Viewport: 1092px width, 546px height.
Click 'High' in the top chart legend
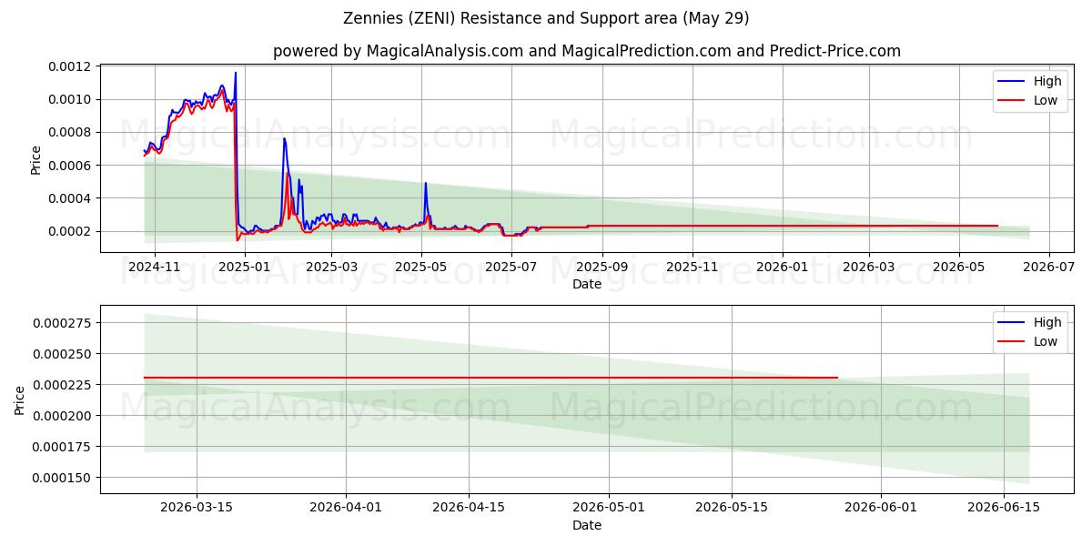1047,81
